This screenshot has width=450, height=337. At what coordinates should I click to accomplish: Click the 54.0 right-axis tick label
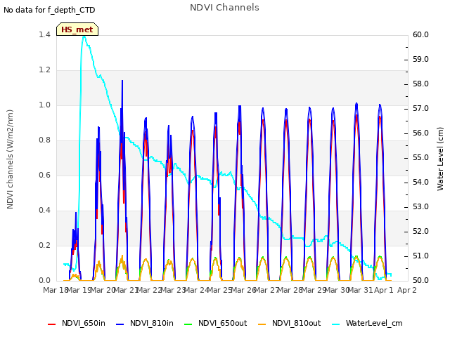tap(420, 183)
